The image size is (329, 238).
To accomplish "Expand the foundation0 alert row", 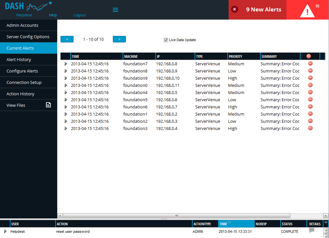I will click(x=66, y=85).
